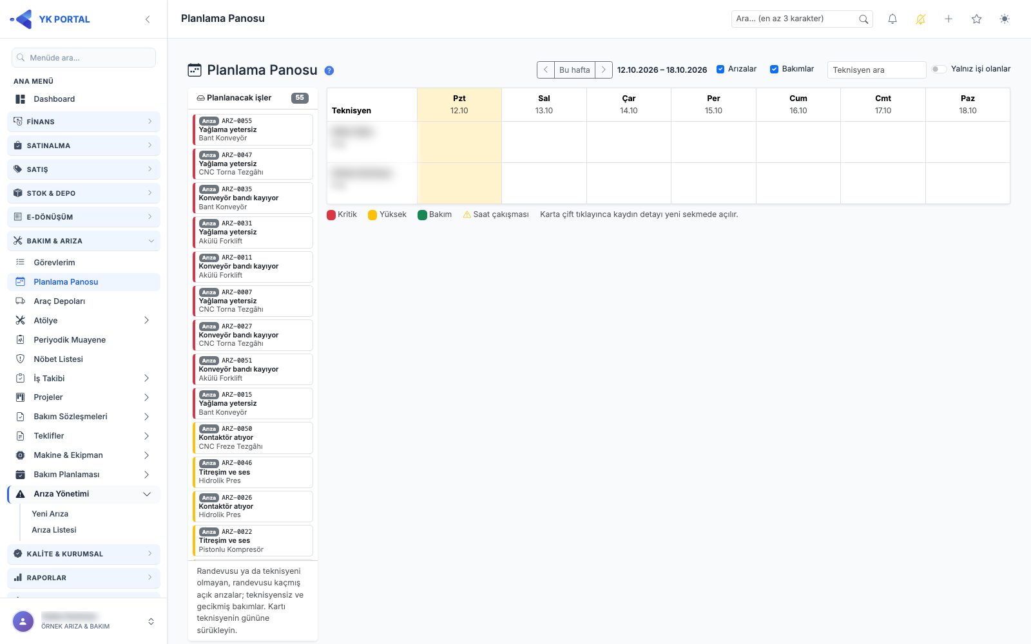Open Dashboard from the main menu
The width and height of the screenshot is (1031, 644).
84,99
